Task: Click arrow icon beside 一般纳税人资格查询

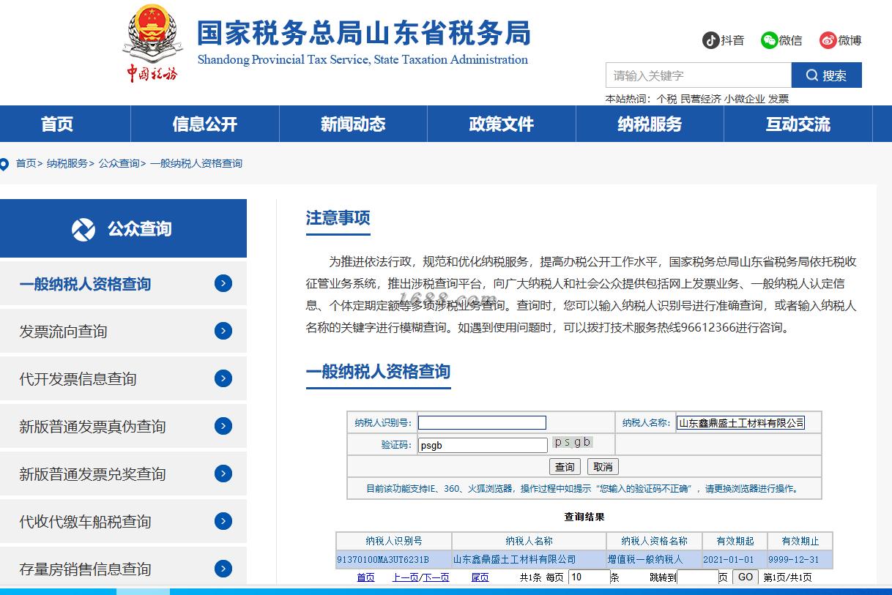Action: coord(223,283)
